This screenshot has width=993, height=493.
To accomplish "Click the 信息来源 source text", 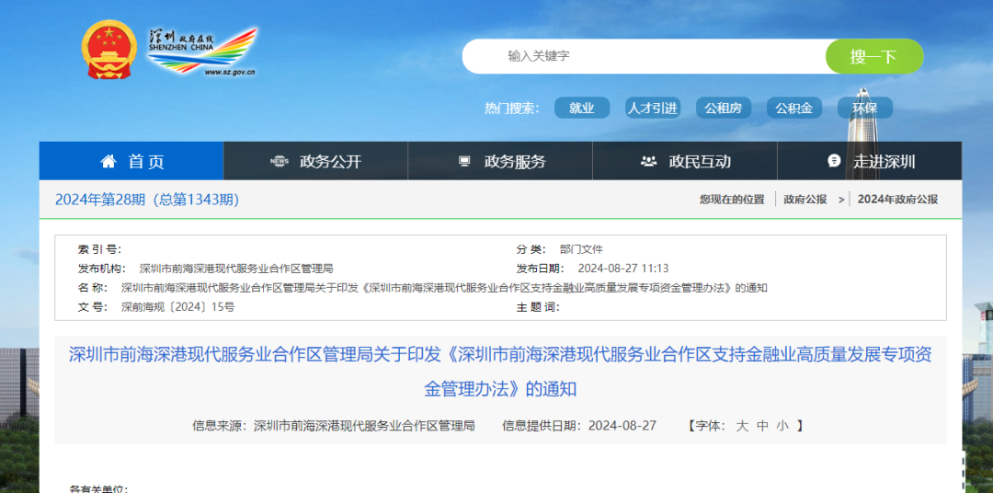I will coord(334,426).
